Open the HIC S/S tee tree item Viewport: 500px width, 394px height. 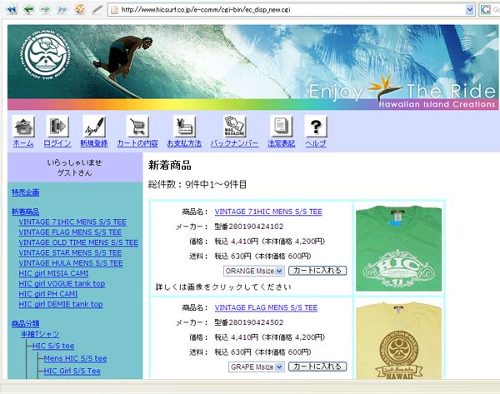53,346
